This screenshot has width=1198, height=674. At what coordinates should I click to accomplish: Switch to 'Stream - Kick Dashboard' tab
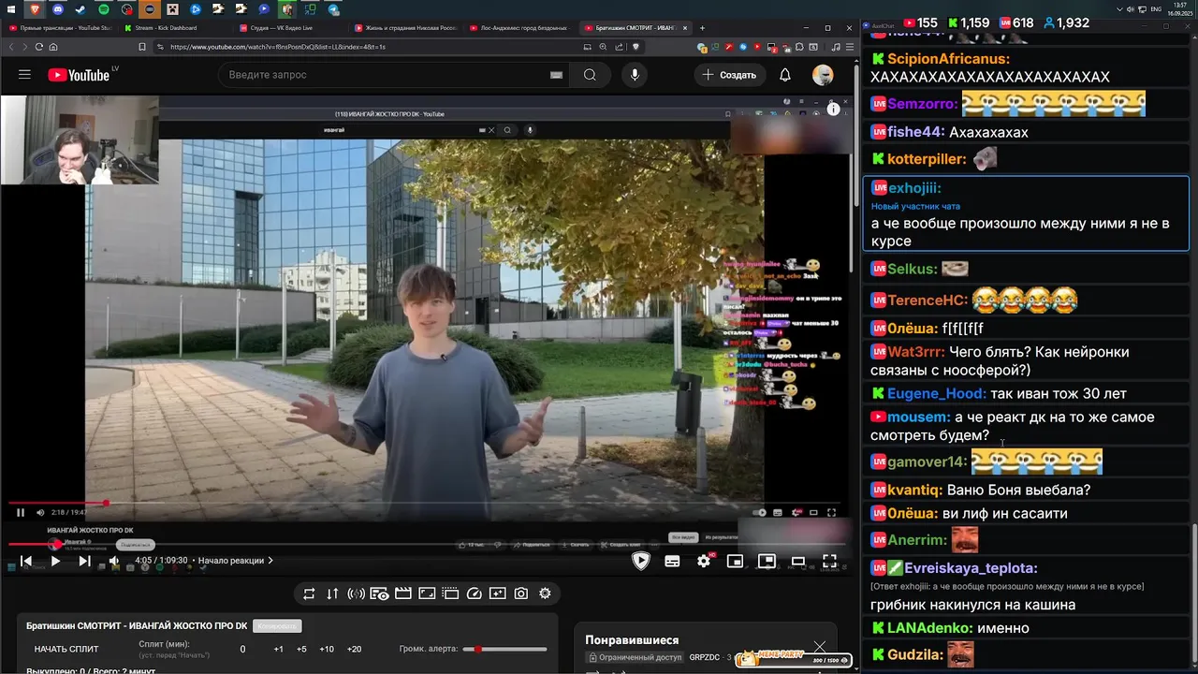tap(175, 28)
